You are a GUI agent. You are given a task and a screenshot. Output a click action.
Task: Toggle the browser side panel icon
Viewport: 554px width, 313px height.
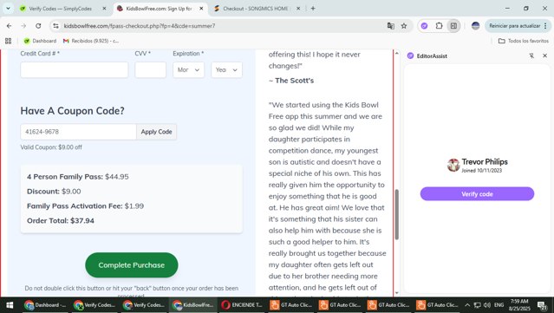coord(453,26)
